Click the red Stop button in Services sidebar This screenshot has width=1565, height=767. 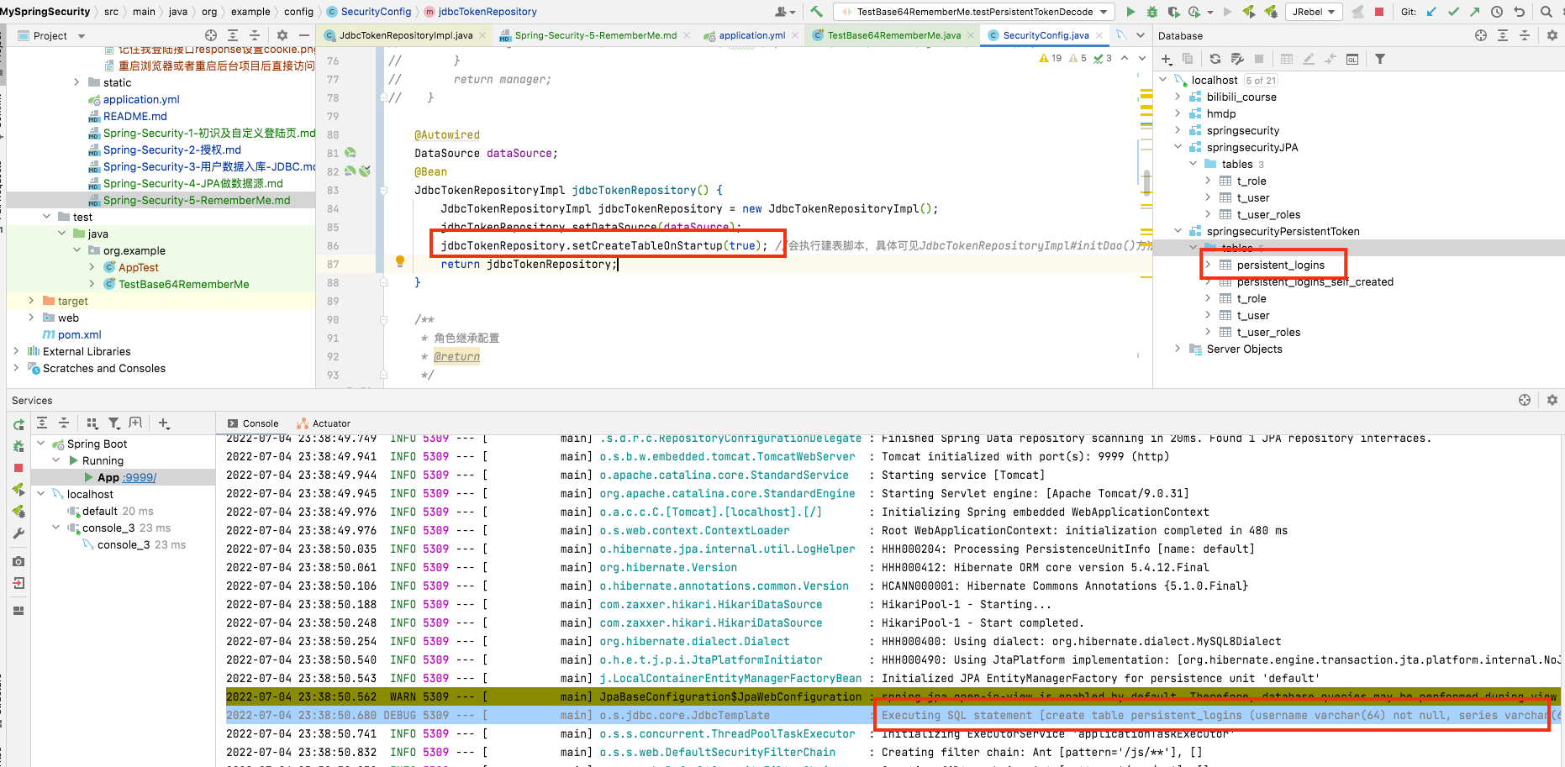[19, 467]
